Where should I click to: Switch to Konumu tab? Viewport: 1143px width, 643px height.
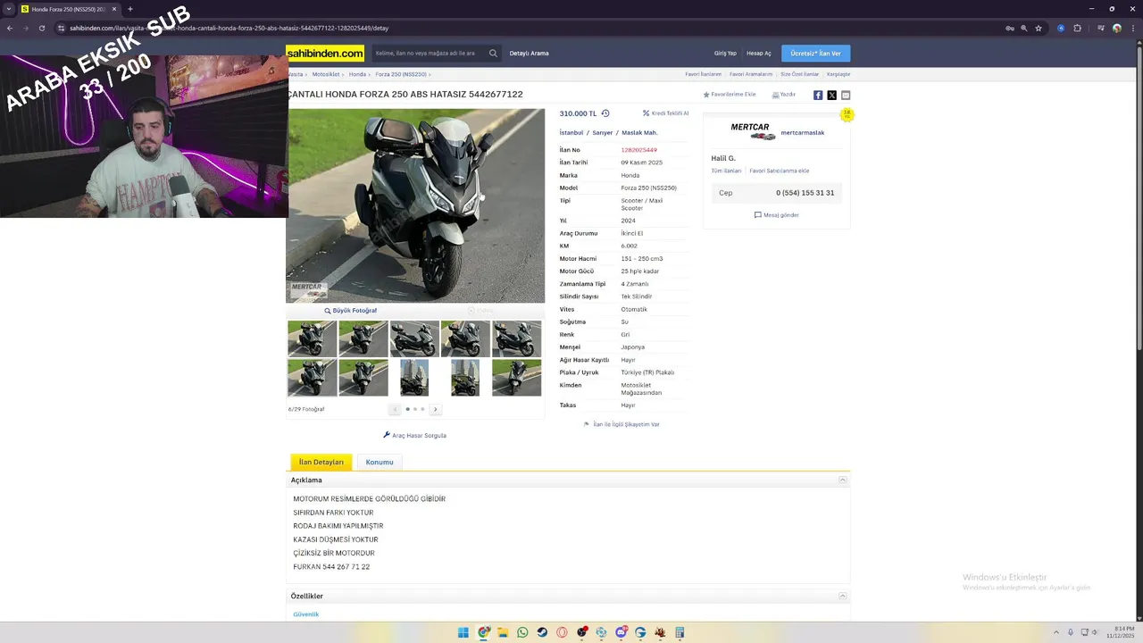[x=380, y=462]
